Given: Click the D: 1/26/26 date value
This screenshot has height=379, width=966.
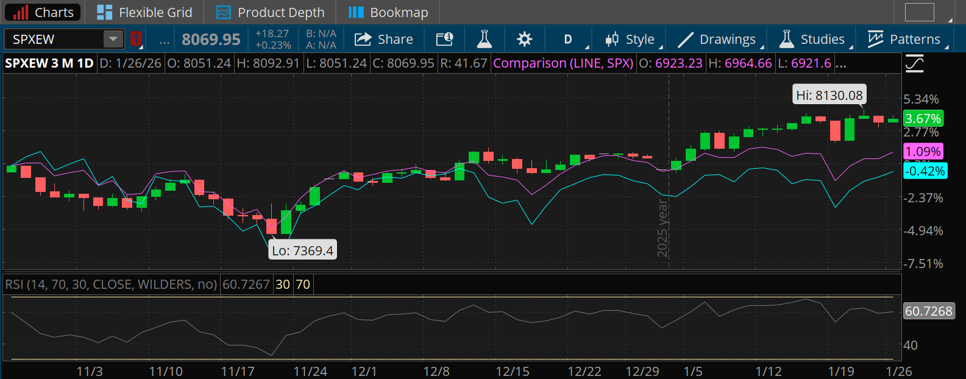Looking at the screenshot, I should pyautogui.click(x=130, y=63).
